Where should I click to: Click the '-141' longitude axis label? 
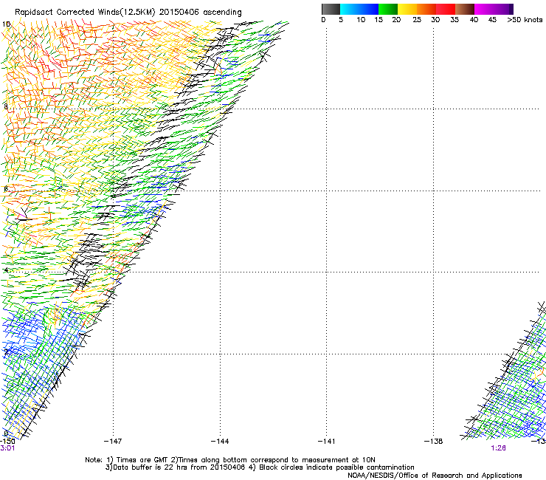[x=327, y=442]
